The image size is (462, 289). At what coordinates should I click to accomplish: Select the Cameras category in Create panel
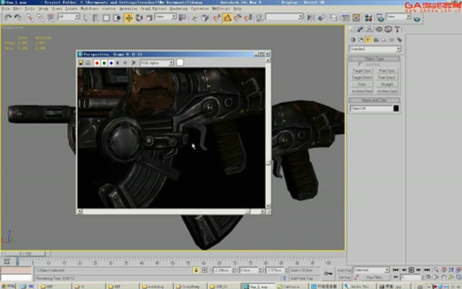(x=376, y=40)
